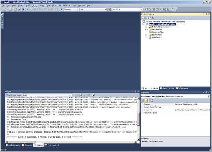Image resolution: width=212 pixels, height=152 pixels.
Task: Click the Redo arrow icon
Action: (45, 9)
